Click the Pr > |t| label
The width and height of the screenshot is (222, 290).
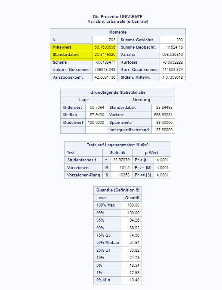141,160
